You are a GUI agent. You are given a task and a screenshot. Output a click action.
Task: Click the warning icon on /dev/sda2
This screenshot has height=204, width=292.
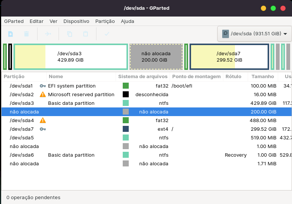43,95
